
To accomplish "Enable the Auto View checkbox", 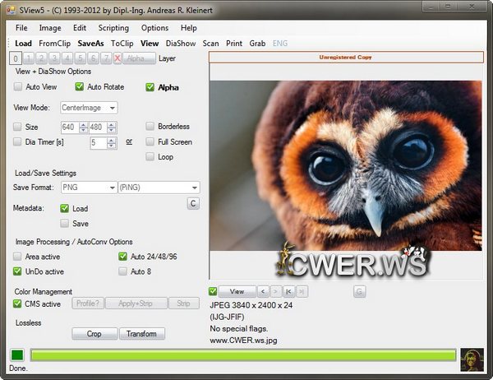I will (19, 86).
